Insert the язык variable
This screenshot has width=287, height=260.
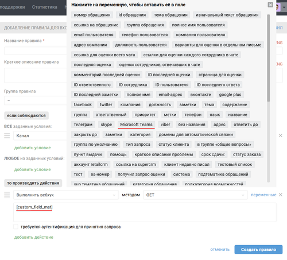[215, 115]
